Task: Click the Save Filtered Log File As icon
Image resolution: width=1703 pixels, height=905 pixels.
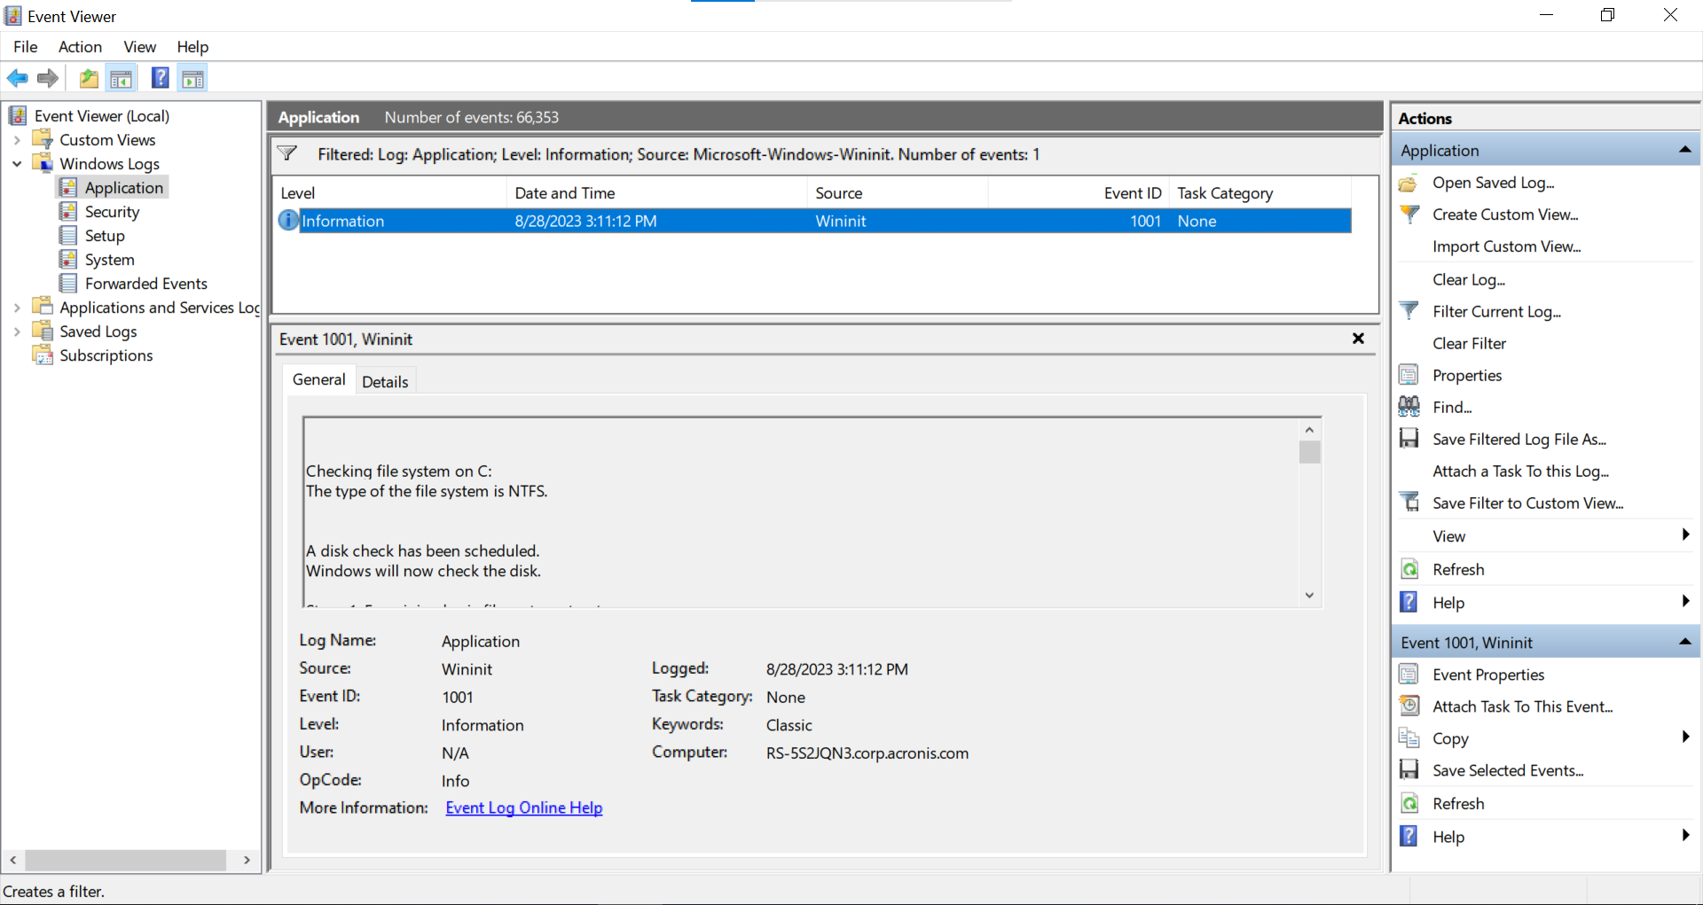Action: click(1409, 439)
